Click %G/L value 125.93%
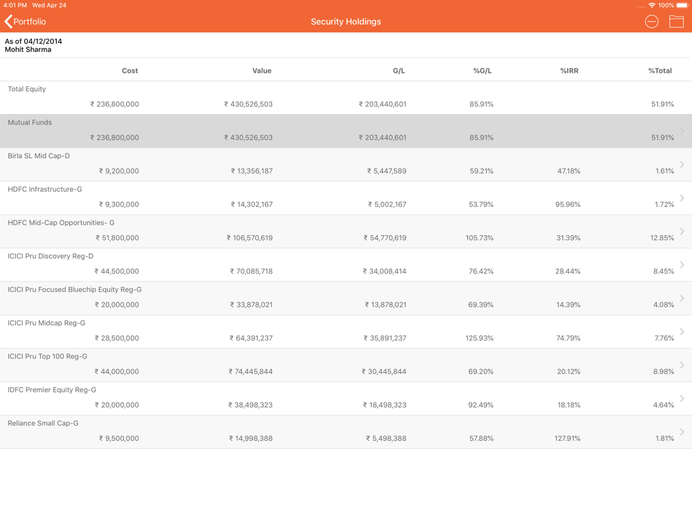692x519 pixels. coord(480,338)
